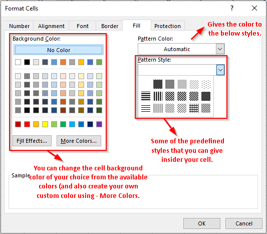Click the help question mark icon
The height and width of the screenshot is (234, 267).
pos(232,8)
